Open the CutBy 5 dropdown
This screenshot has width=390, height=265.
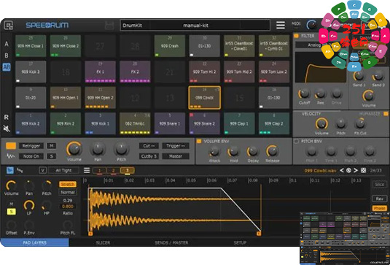point(149,156)
